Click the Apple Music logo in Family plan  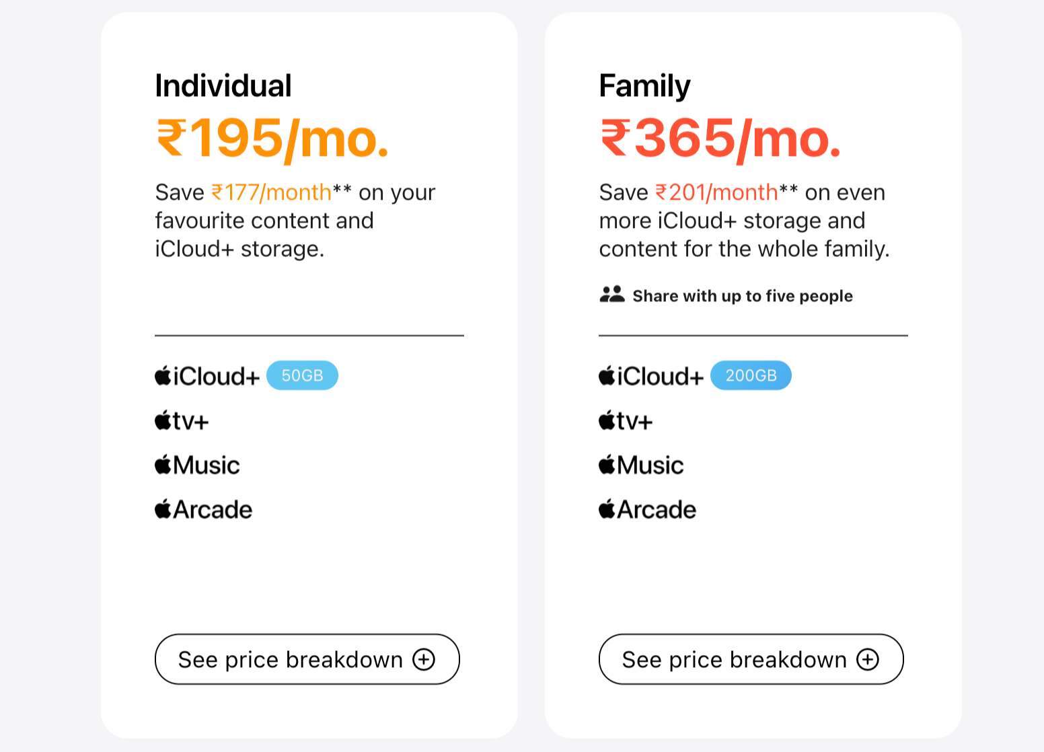tap(641, 465)
